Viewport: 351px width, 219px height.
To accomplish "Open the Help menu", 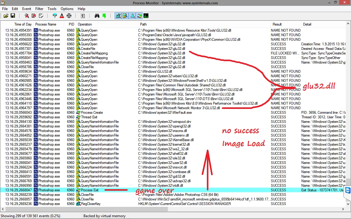I will 81,9.
